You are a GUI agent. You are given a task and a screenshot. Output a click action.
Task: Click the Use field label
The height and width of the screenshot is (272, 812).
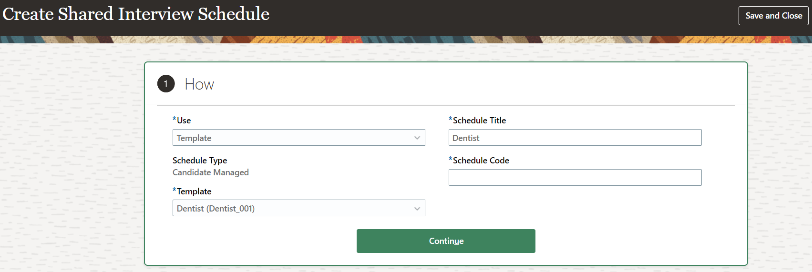point(184,121)
